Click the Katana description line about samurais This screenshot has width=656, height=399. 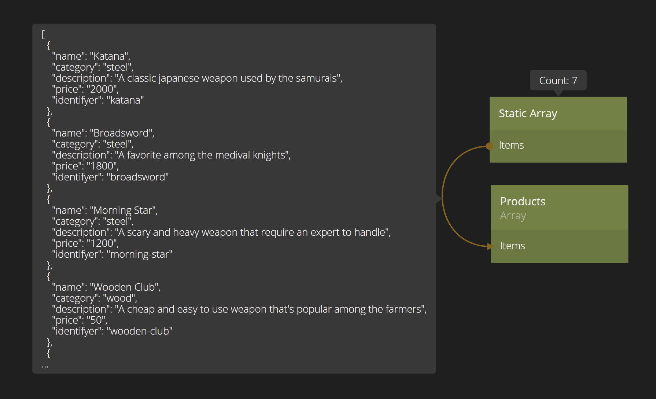pos(197,78)
